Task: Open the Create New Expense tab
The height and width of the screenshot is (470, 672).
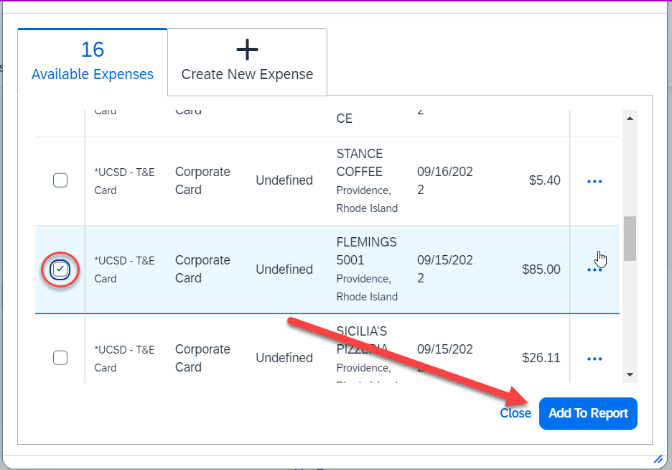Action: (246, 62)
